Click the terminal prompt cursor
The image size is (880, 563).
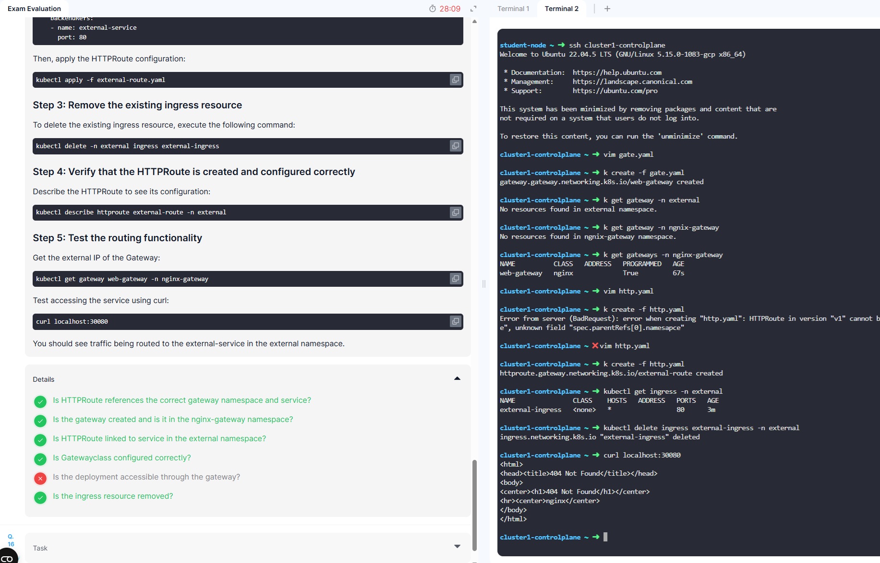[x=605, y=537]
